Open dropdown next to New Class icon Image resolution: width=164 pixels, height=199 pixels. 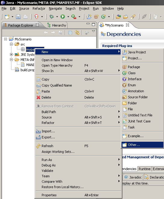pyautogui.click(x=109, y=17)
